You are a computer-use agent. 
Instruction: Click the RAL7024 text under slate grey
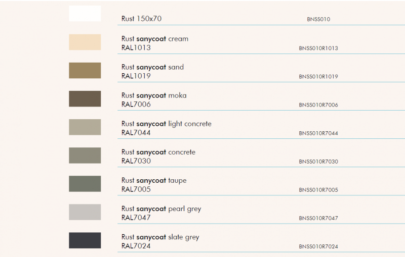click(x=136, y=246)
